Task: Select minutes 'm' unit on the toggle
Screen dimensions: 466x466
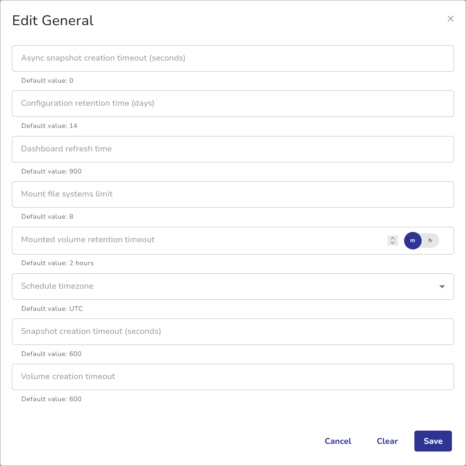Action: 413,240
